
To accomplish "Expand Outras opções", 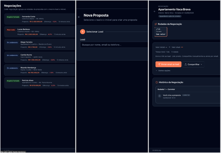I will [163, 70].
